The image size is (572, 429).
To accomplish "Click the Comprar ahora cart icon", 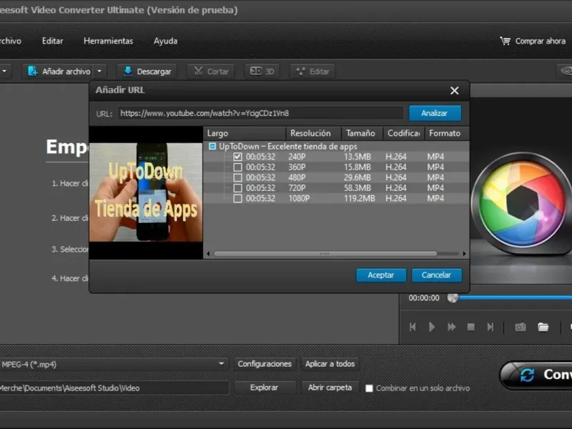I will (506, 41).
